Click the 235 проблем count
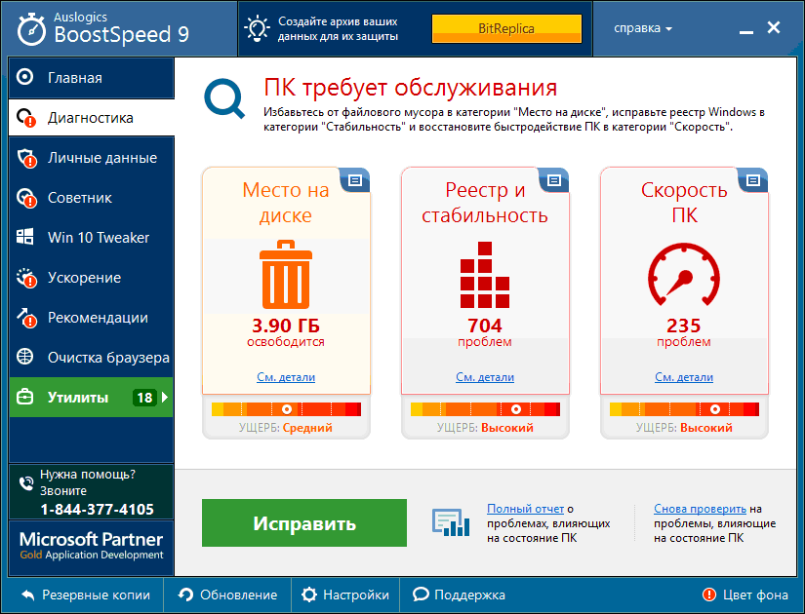 point(684,332)
